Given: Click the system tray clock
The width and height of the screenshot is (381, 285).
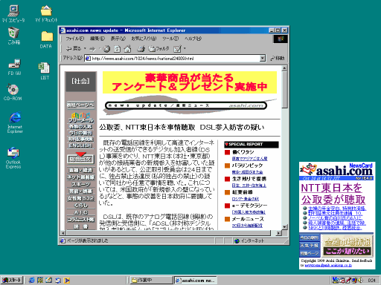Looking at the screenshot, I should click(371, 281).
